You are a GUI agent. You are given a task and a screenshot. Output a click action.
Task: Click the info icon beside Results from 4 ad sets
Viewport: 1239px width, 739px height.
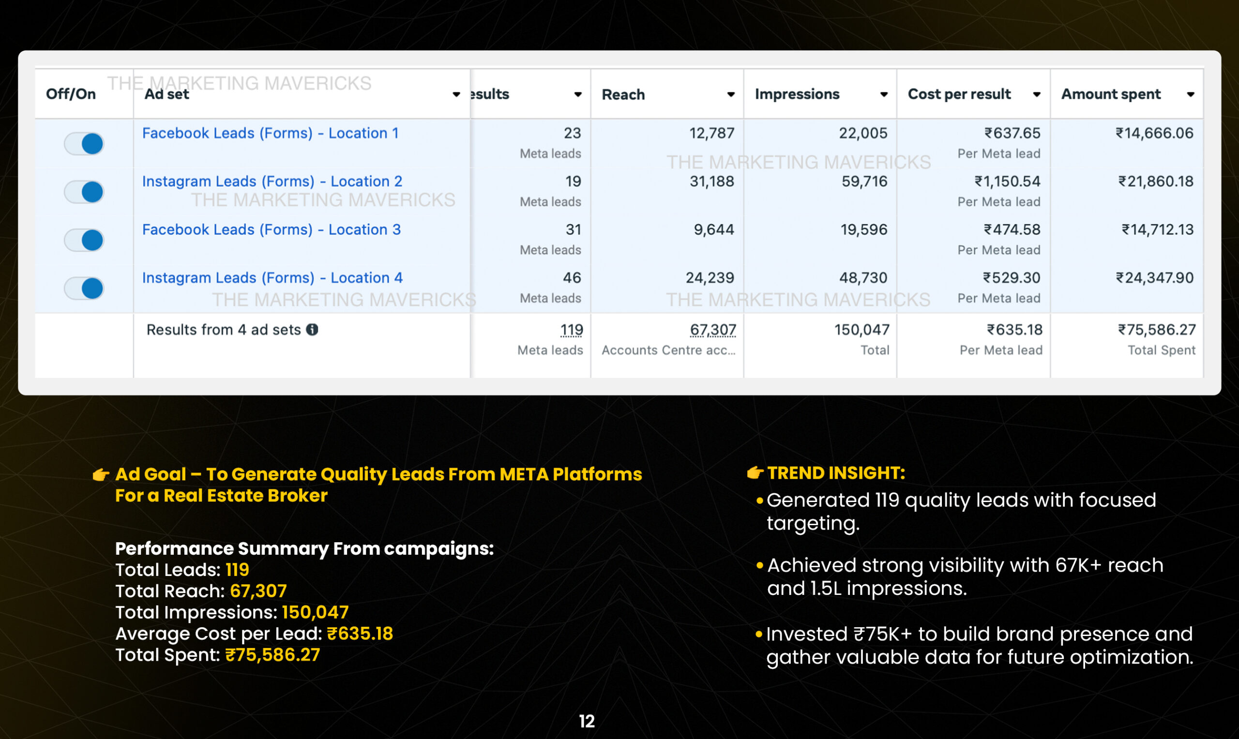point(312,330)
